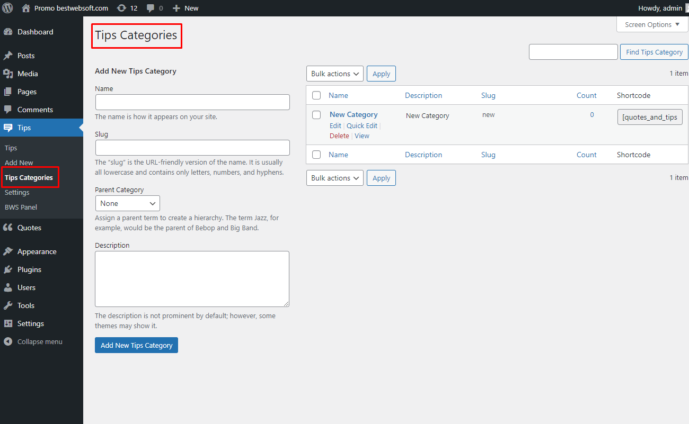Viewport: 689px width, 424px height.
Task: Click the Comments bubble icon in sidebar
Action: (8, 110)
